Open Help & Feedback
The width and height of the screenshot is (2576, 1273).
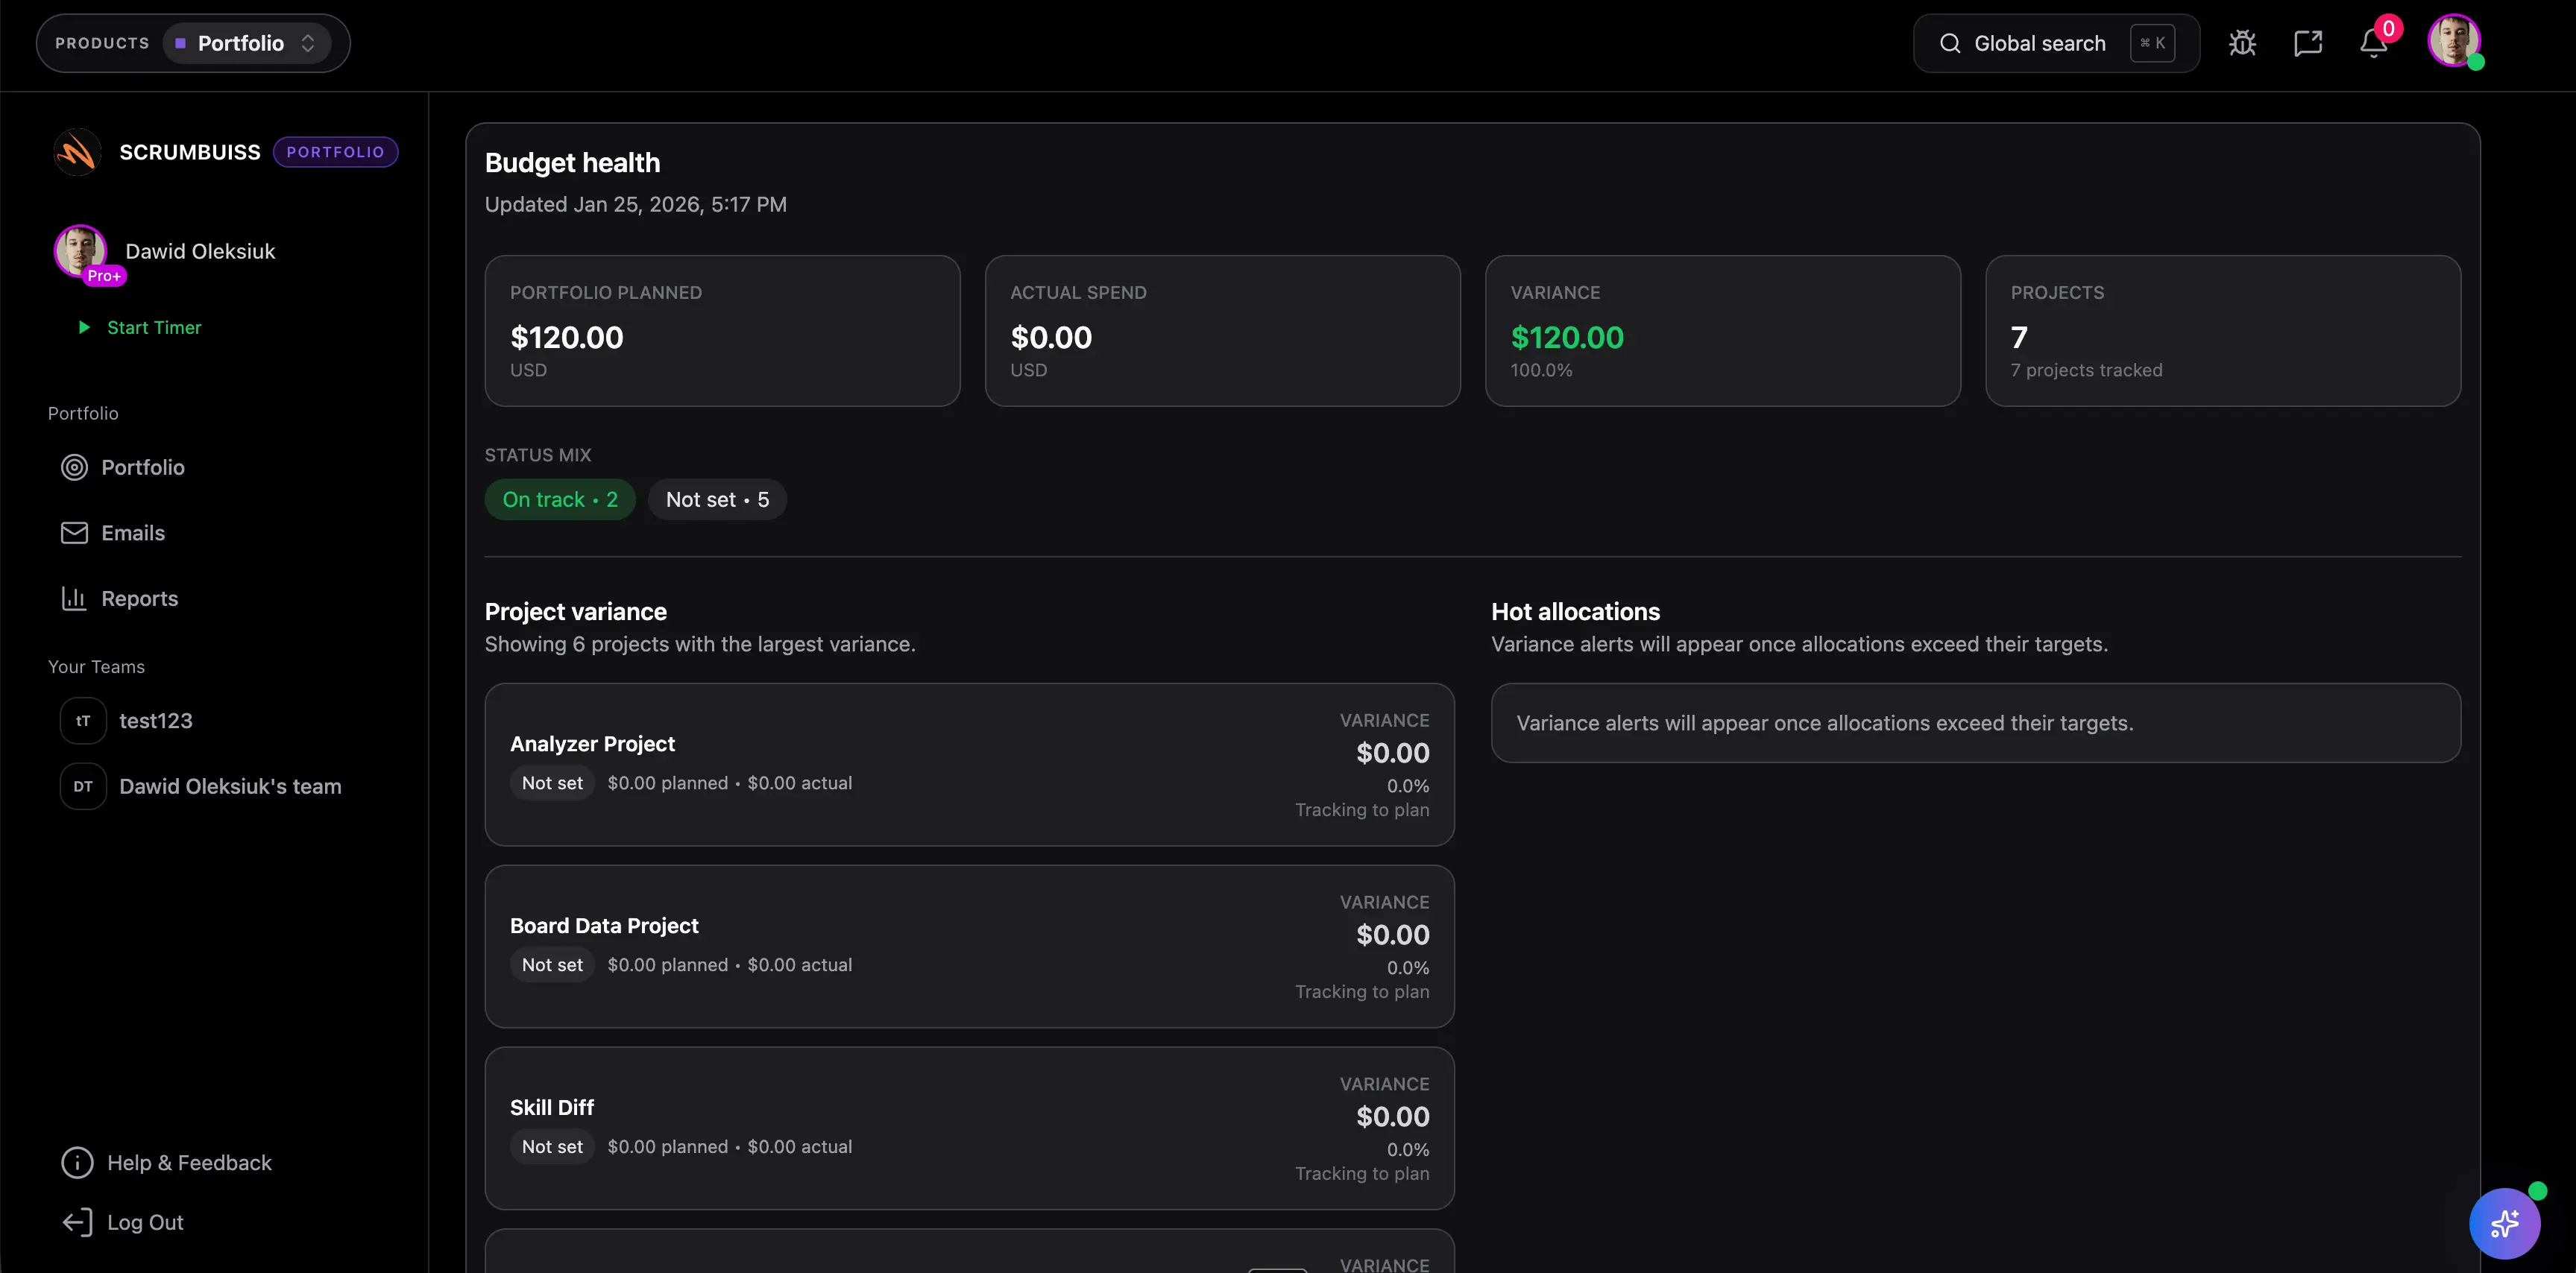189,1163
